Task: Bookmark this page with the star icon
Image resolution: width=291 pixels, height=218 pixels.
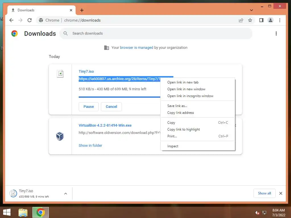Action: tap(250, 20)
